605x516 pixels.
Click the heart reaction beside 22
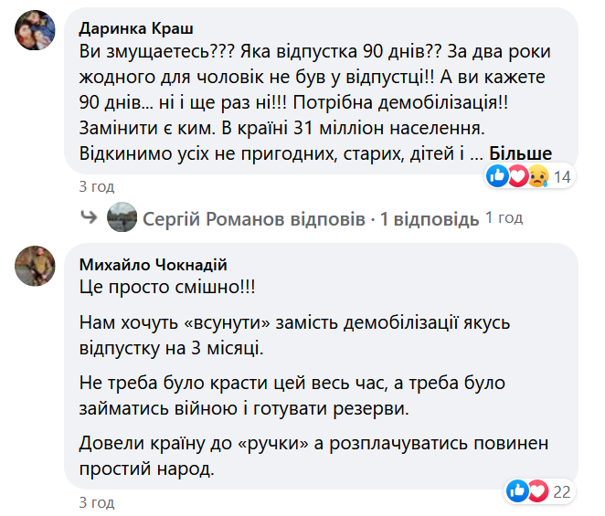click(x=536, y=491)
